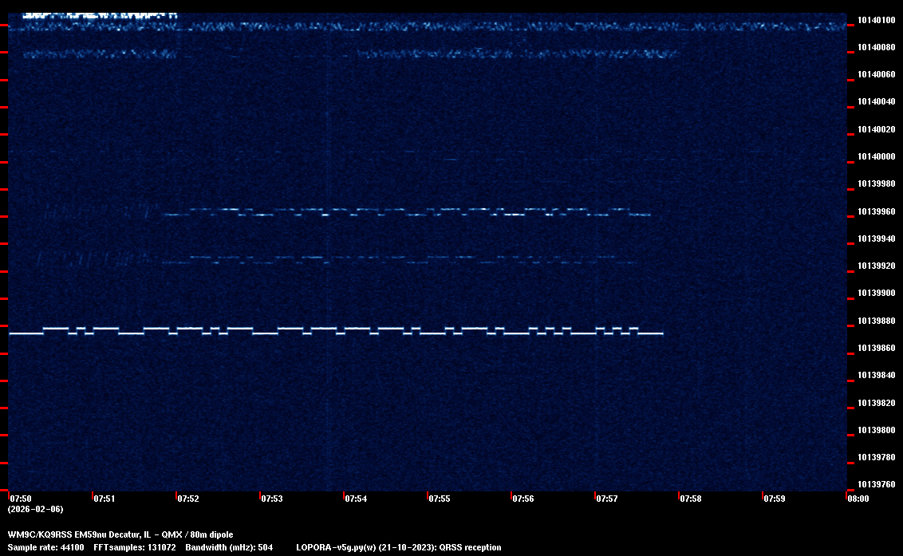Image resolution: width=903 pixels, height=556 pixels.
Task: Click the Bandwidth (mHz): 504 text
Action: (x=229, y=547)
